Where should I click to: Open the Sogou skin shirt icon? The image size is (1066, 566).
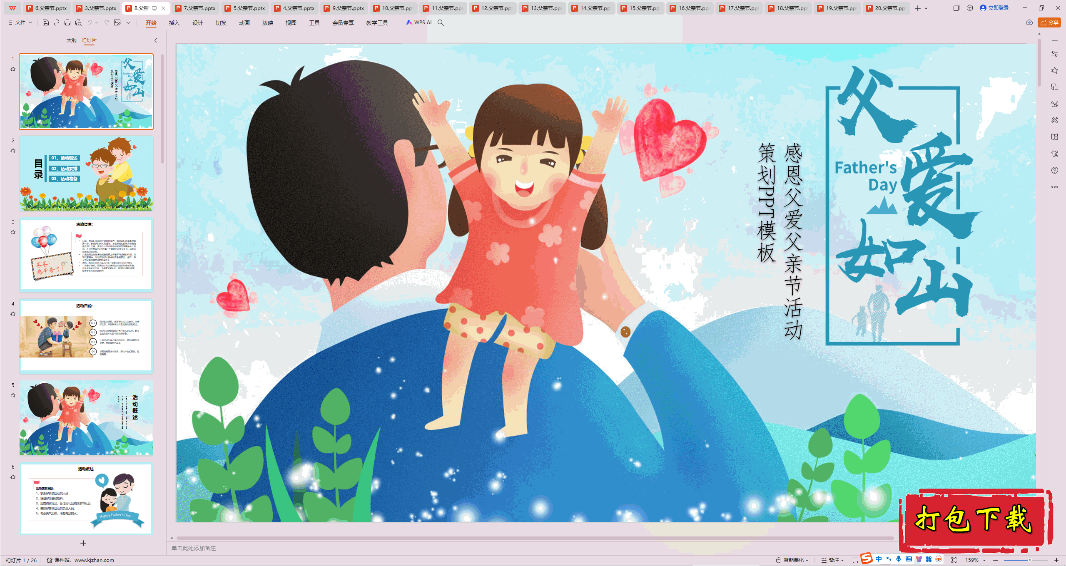pos(919,559)
